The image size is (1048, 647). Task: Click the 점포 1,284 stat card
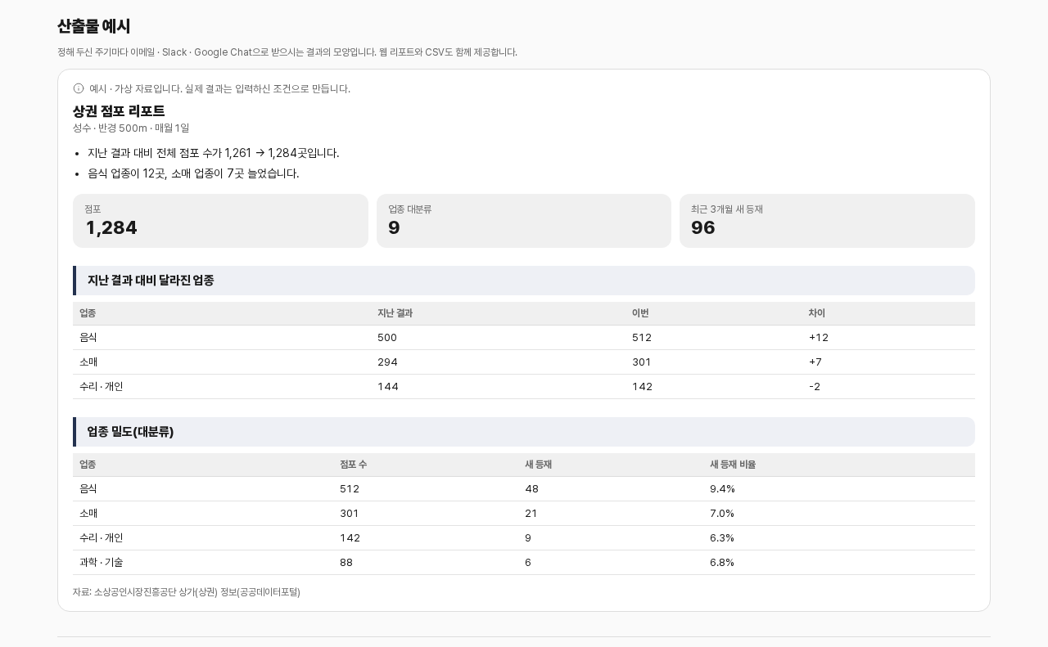(x=220, y=221)
